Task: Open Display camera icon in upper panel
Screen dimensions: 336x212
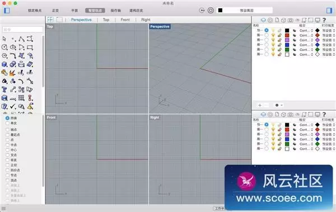Action: [x=290, y=20]
